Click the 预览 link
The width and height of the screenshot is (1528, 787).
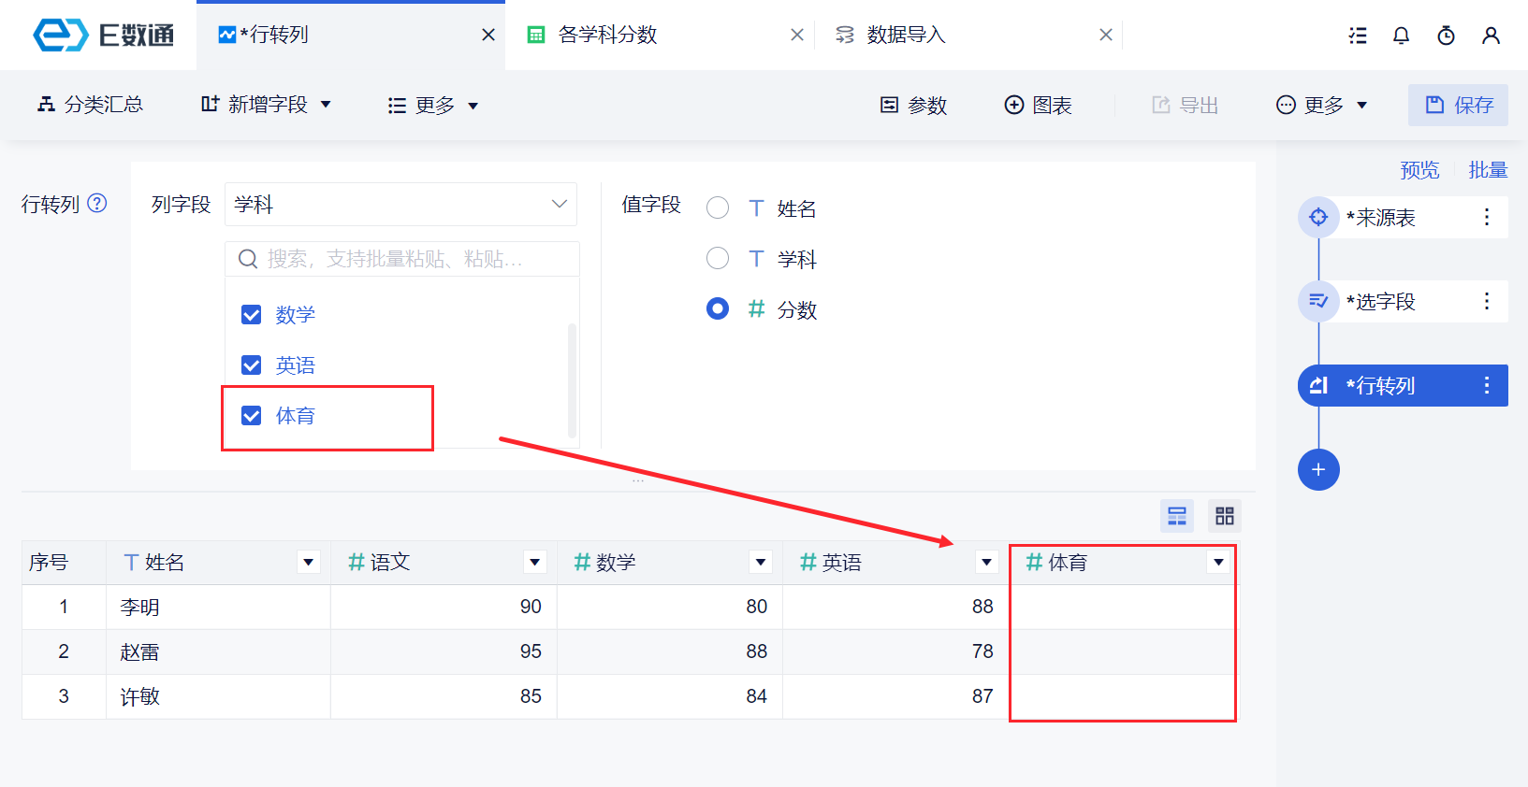coord(1419,170)
